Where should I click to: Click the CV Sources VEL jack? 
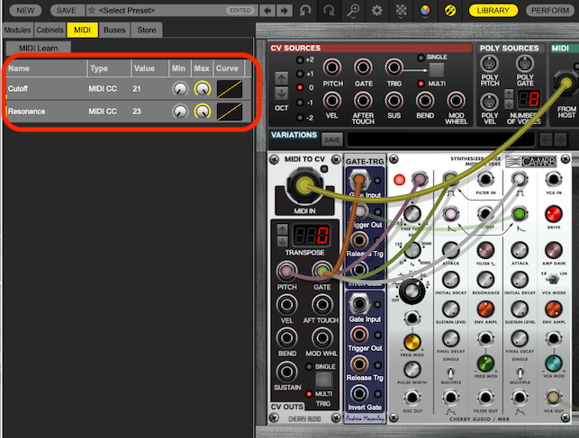click(332, 101)
